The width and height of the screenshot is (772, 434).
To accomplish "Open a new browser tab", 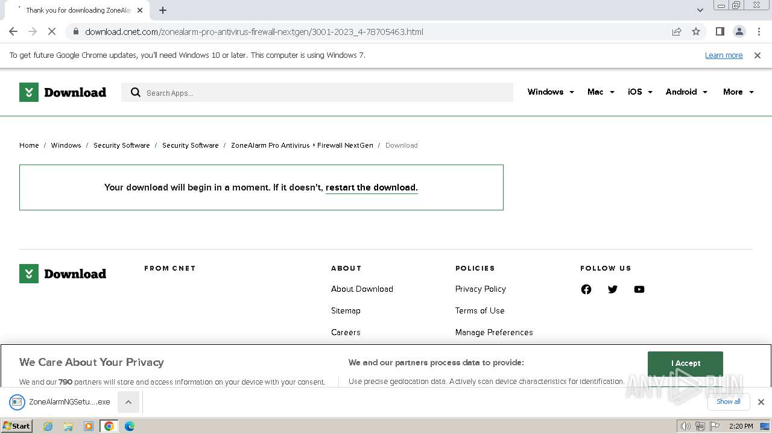I will pos(163,10).
